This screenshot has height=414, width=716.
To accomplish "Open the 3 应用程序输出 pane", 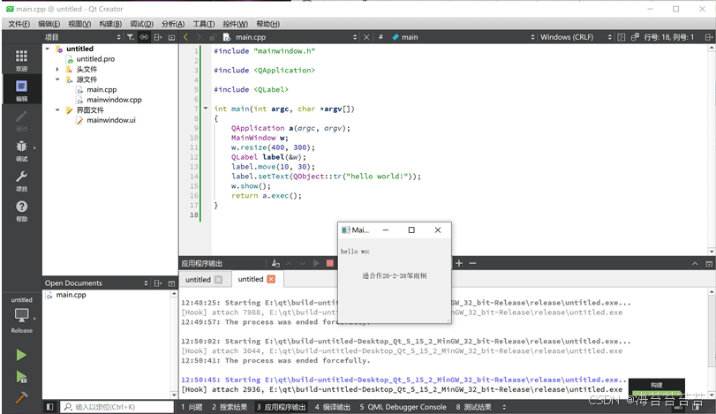I will (x=281, y=407).
